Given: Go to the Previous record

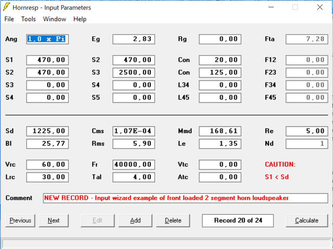Looking at the screenshot, I should [20, 220].
